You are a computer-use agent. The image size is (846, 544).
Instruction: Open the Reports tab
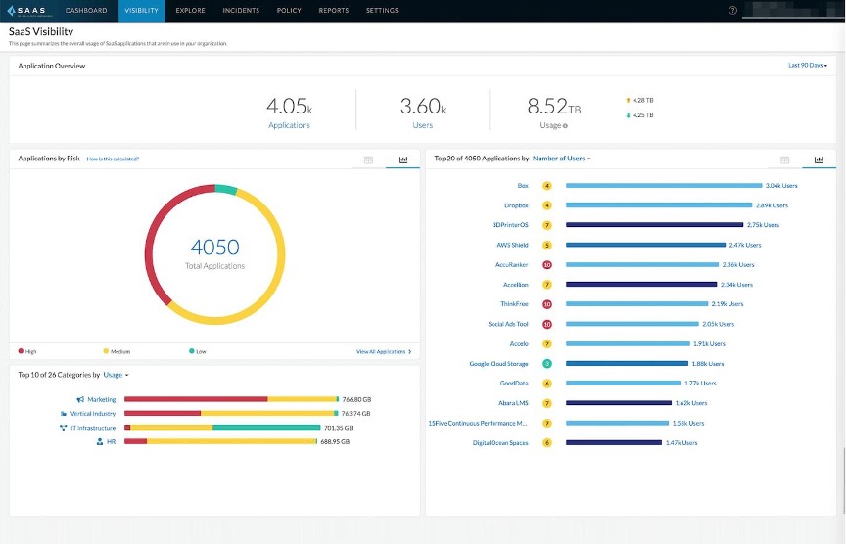coord(334,10)
